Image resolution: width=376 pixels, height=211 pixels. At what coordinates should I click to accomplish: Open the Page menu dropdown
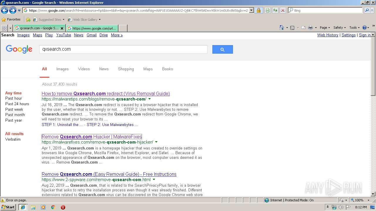pyautogui.click(x=325, y=28)
